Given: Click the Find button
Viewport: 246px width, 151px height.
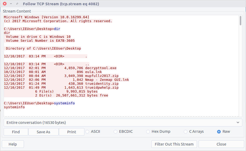Looking at the screenshot, I should [x=16, y=132].
